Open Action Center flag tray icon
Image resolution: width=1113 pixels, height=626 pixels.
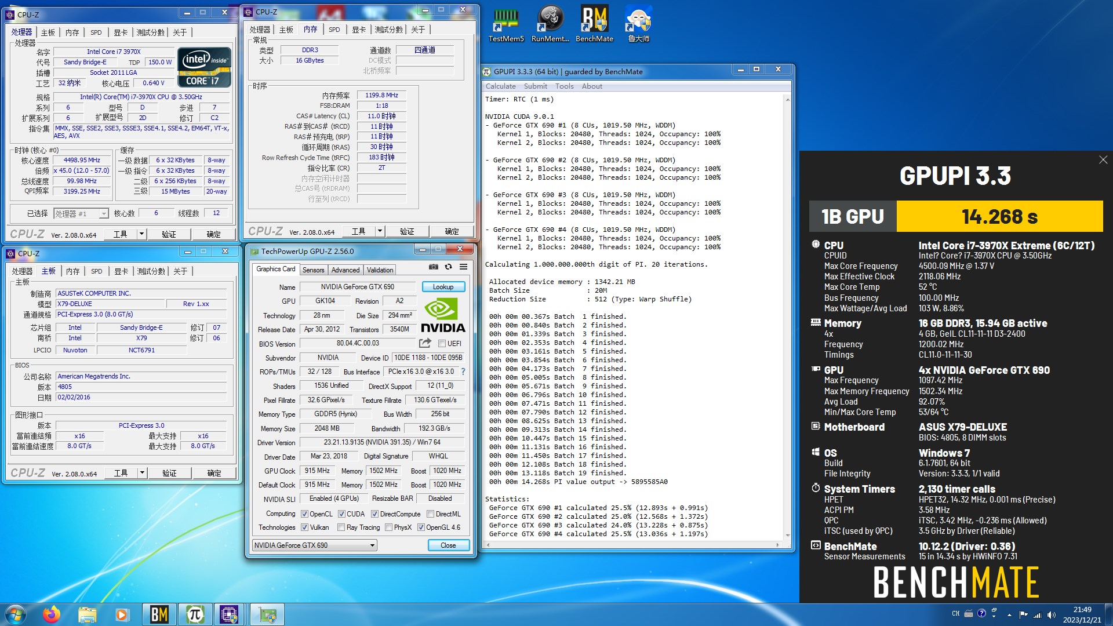[1023, 614]
